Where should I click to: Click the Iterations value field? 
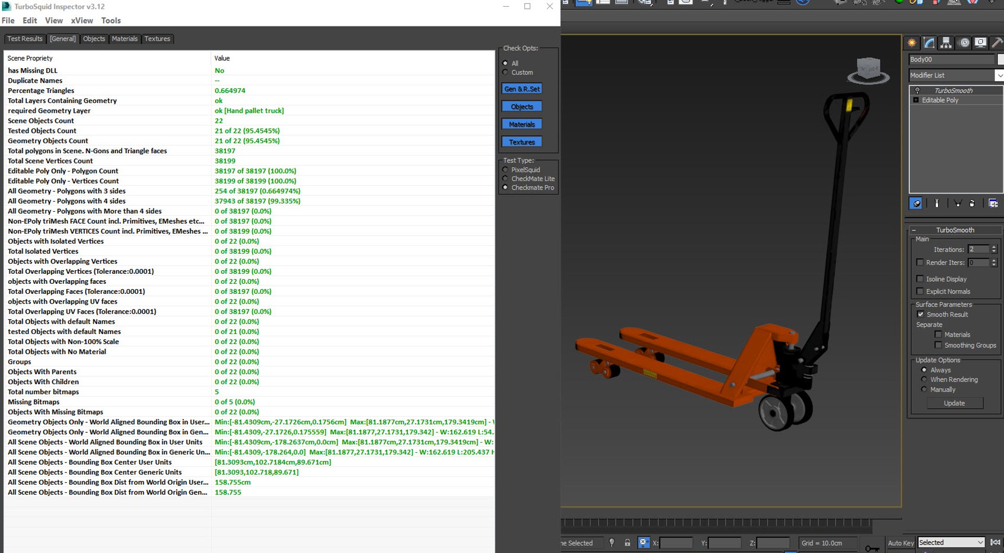coord(978,249)
